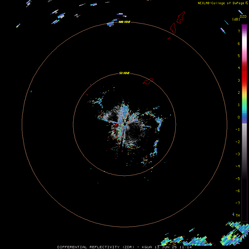The width and height of the screenshot is (249, 249).
Task: Click the scale value 6 on the legend
Action: point(239,43)
